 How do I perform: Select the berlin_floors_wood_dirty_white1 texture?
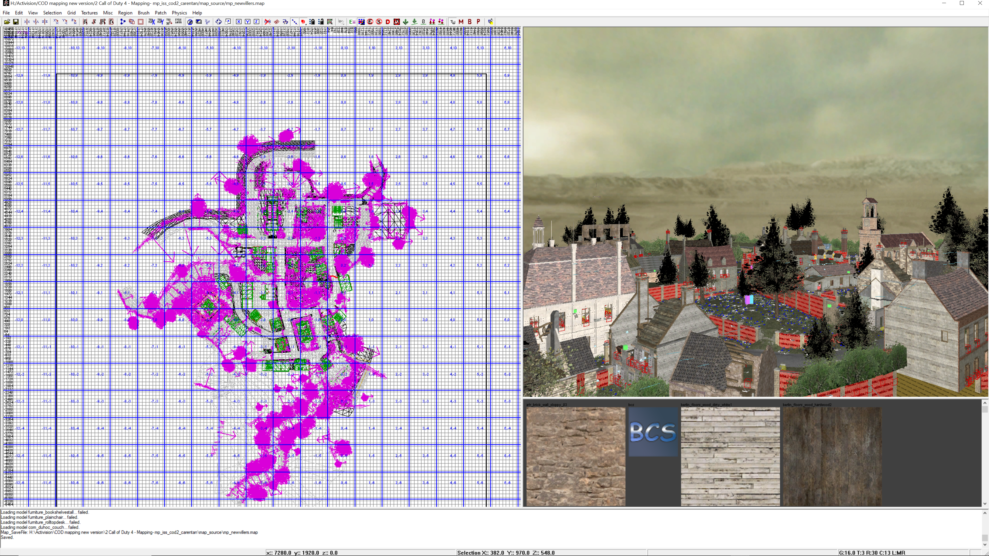730,457
